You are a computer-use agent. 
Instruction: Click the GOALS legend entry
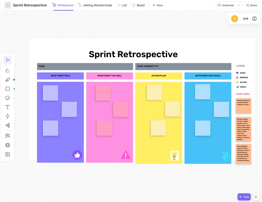(x=241, y=87)
